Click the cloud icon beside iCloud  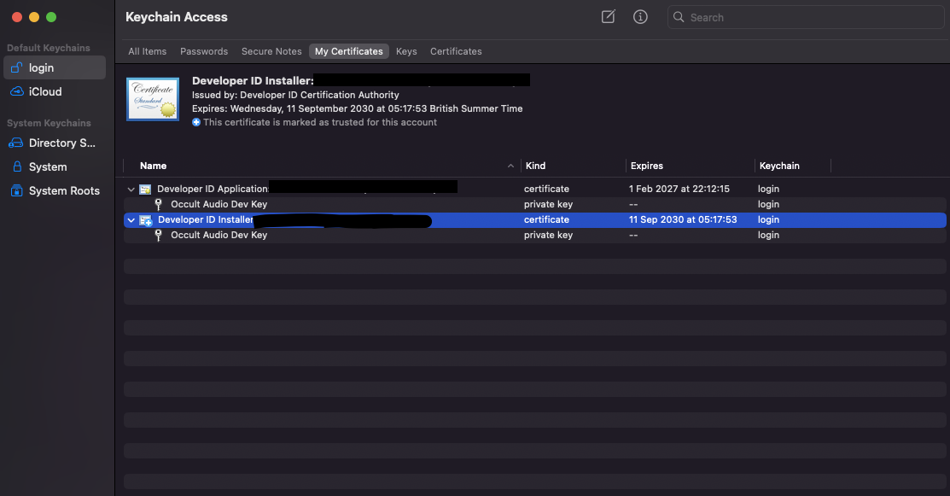click(x=17, y=91)
